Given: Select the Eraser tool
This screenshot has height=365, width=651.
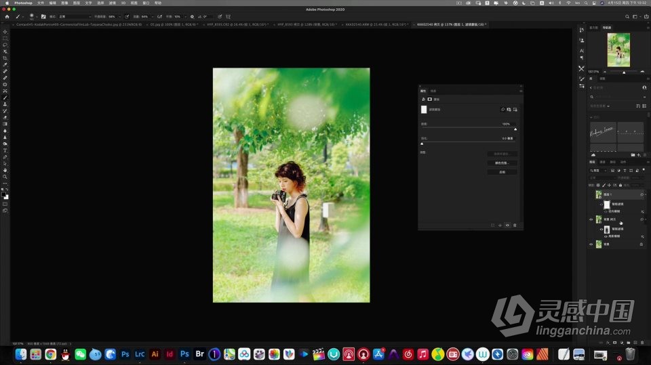Looking at the screenshot, I should click(5, 117).
